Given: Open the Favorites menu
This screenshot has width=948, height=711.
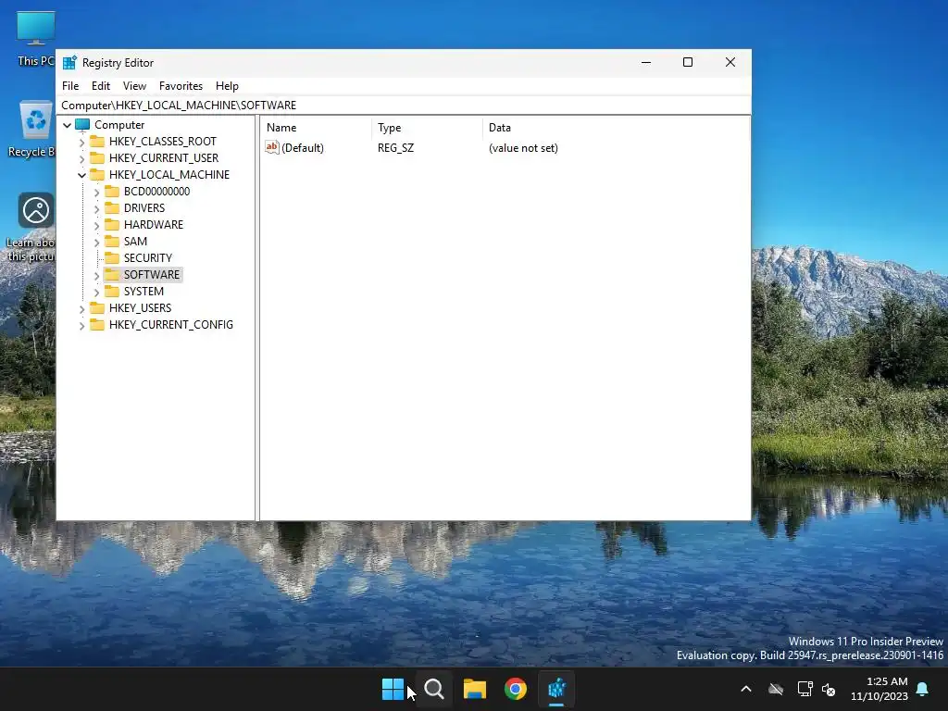Looking at the screenshot, I should pos(181,86).
